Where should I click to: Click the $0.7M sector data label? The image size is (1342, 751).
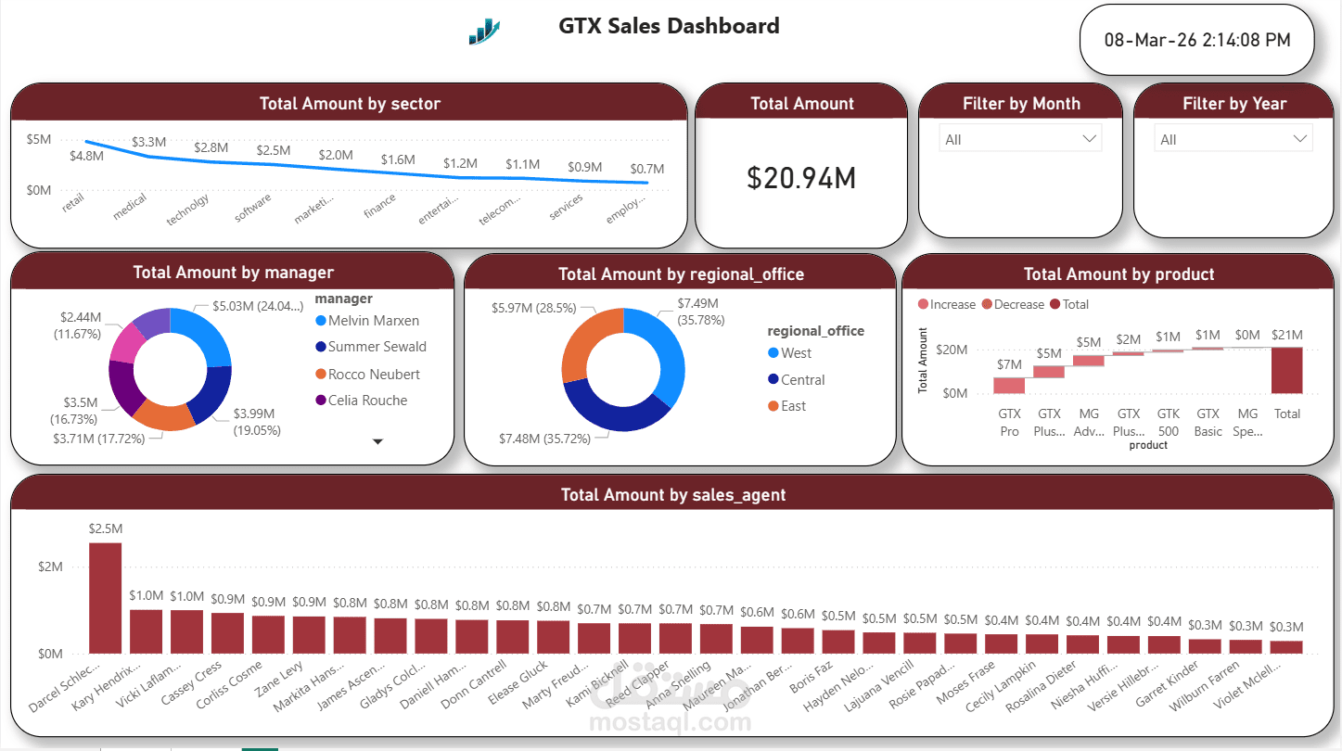pyautogui.click(x=647, y=169)
